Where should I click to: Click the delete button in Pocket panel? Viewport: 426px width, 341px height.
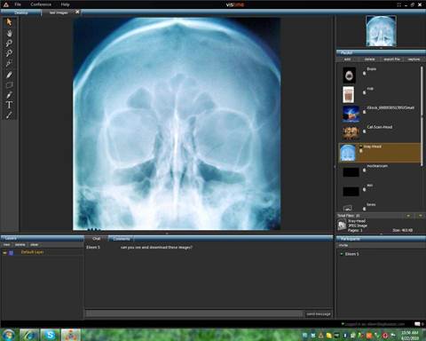369,59
